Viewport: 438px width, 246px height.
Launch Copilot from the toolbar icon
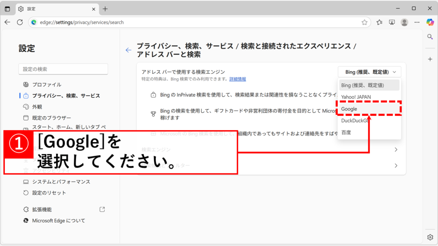430,22
